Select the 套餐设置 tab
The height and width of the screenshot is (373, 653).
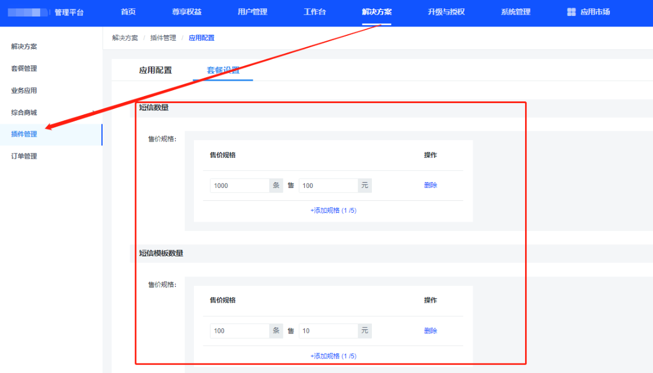pos(223,70)
